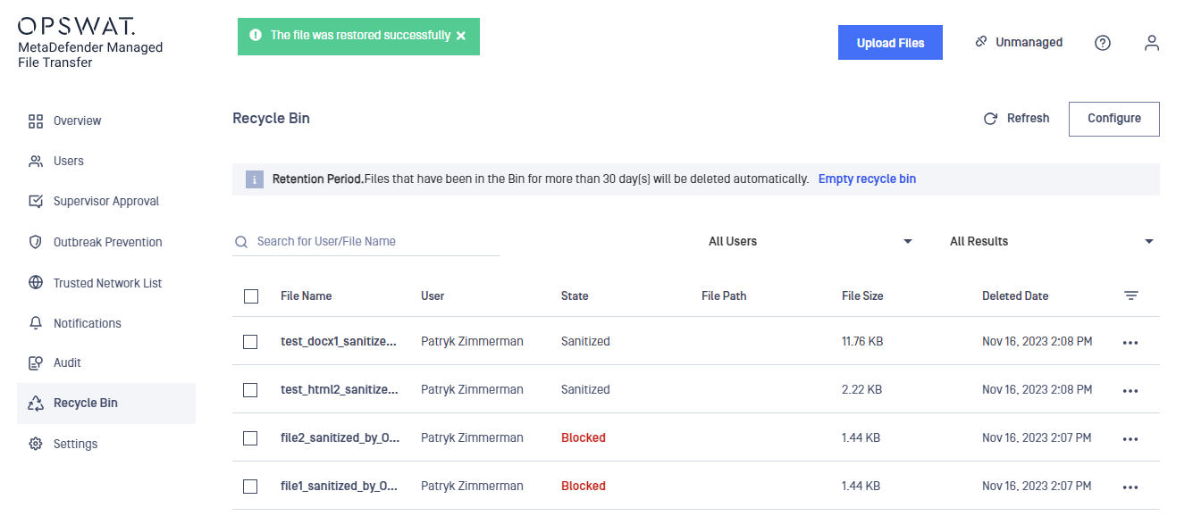
Task: Click the Refresh icon button
Action: click(x=990, y=119)
